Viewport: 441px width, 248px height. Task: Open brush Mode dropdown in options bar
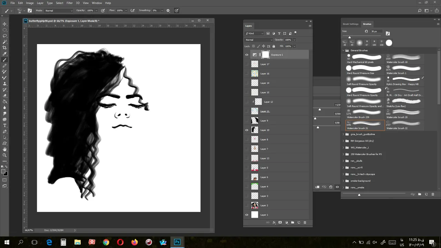(59, 11)
